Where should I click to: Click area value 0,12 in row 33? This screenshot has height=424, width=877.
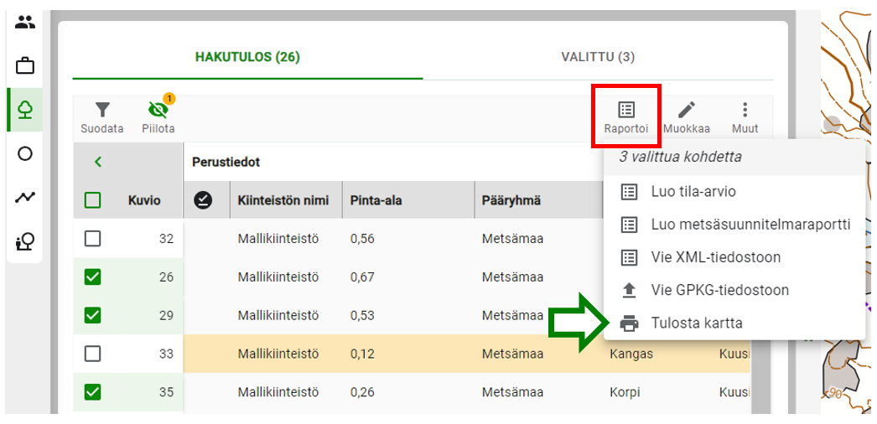(x=362, y=354)
